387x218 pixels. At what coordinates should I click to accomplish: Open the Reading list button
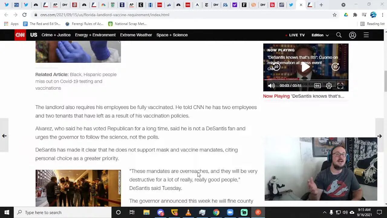(x=372, y=24)
